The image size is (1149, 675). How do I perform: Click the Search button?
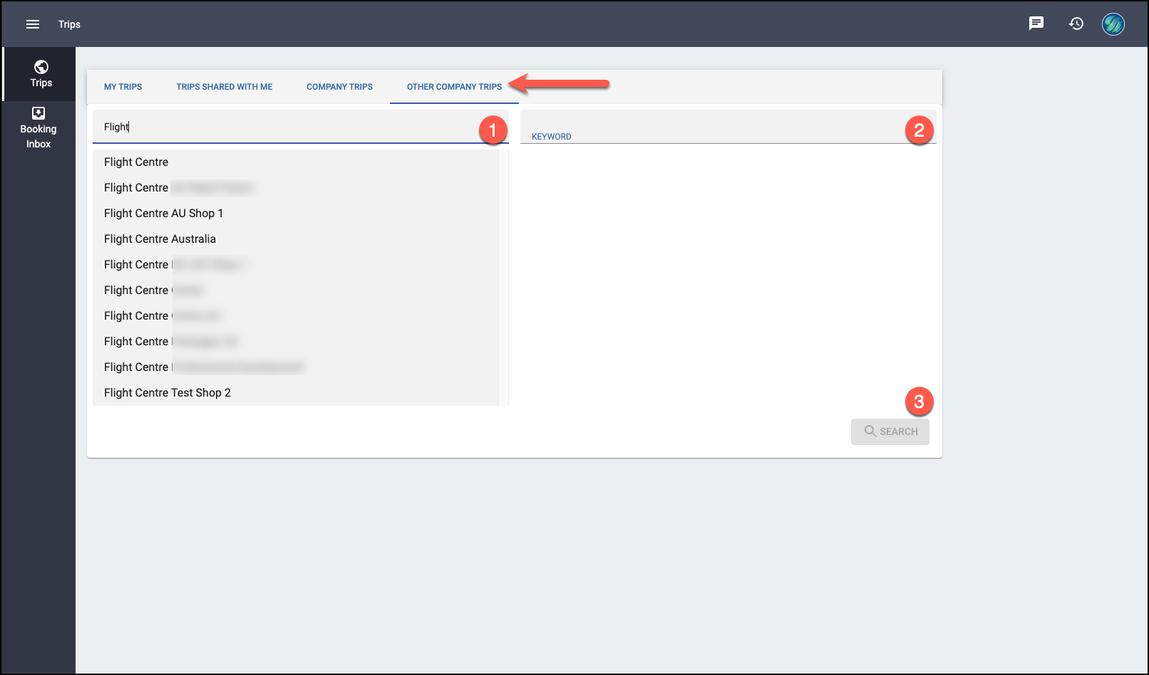point(890,431)
